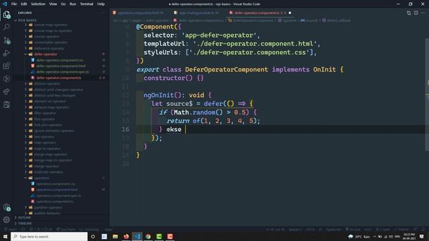Open defer-operator.component.spec.ts file

[x=62, y=72]
